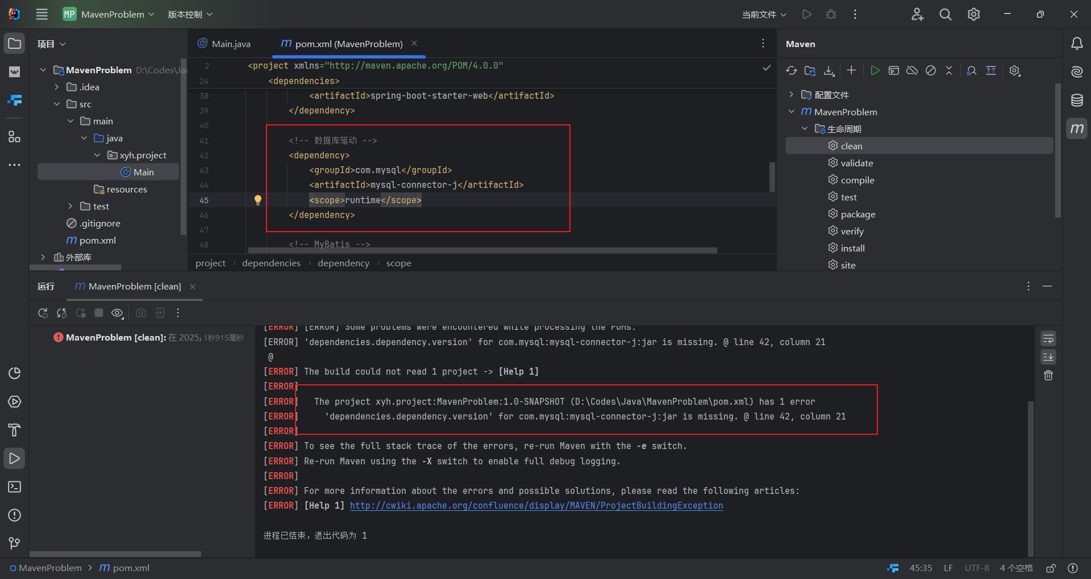This screenshot has height=579, width=1091.
Task: Open main hamburger menu
Action: point(42,14)
